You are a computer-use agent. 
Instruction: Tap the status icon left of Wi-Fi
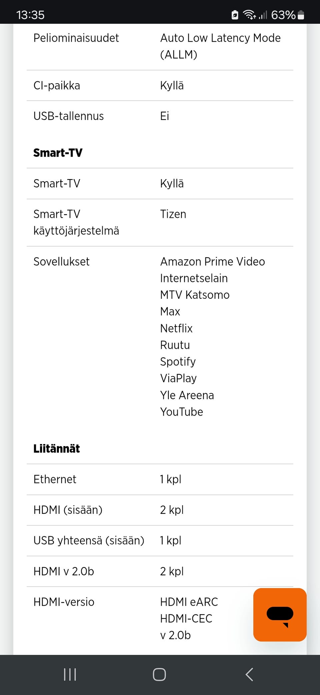pos(235,15)
